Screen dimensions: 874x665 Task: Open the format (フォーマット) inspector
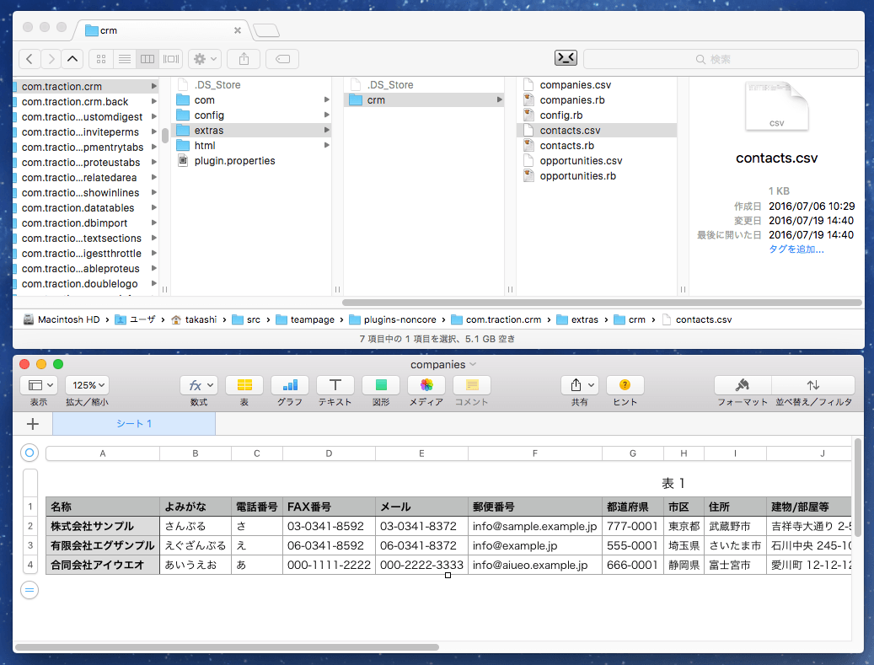(x=742, y=385)
